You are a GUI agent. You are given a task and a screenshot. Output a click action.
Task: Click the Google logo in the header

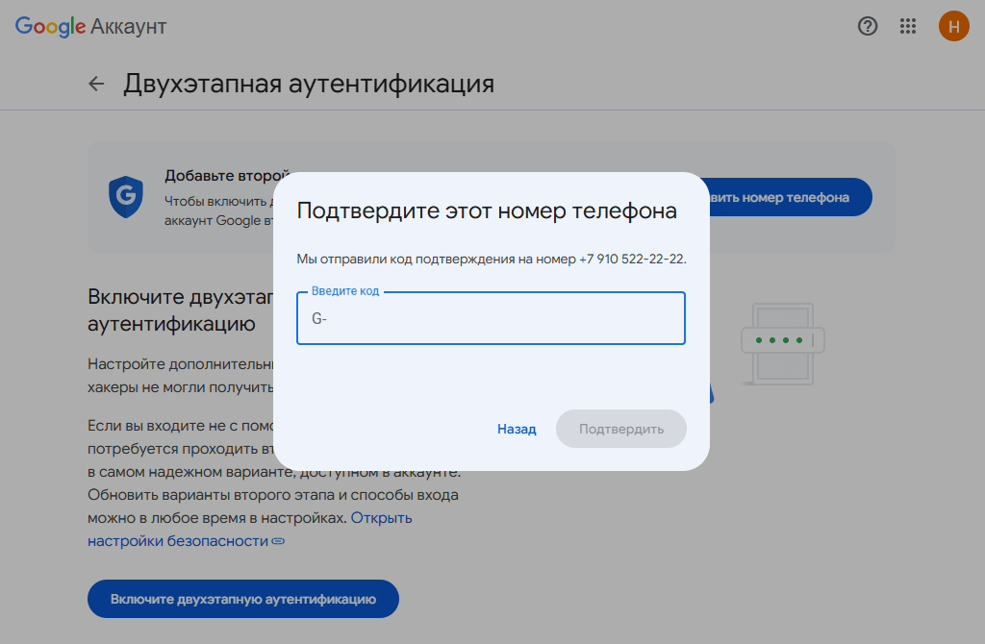(x=50, y=26)
